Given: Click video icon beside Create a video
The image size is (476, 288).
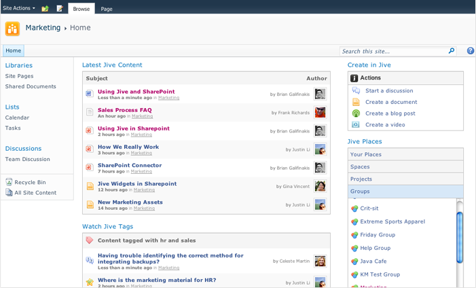Looking at the screenshot, I should 356,124.
